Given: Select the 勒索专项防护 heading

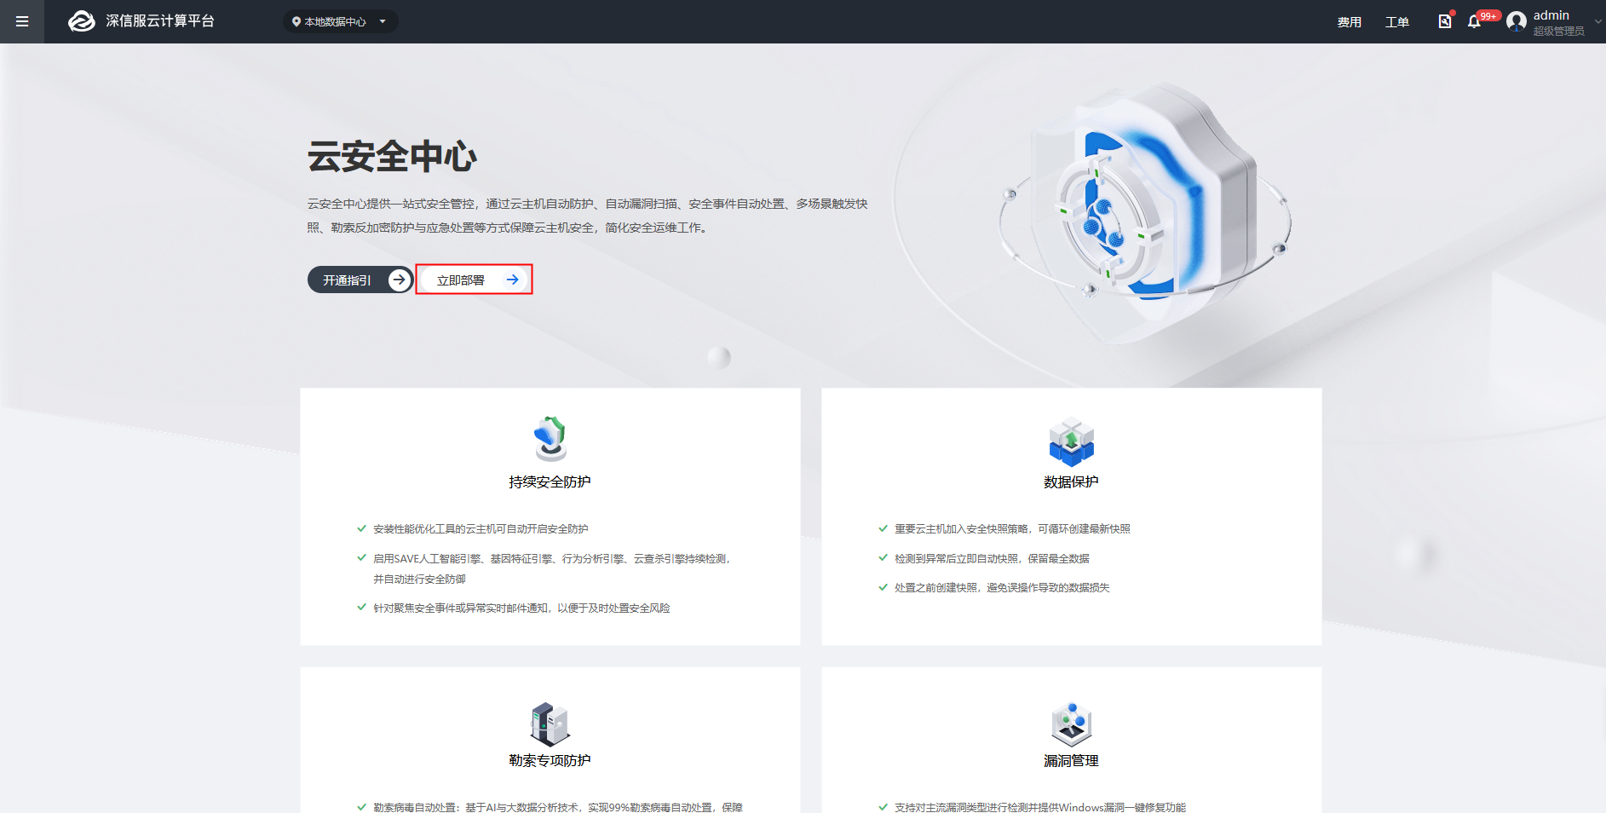Looking at the screenshot, I should 550,761.
